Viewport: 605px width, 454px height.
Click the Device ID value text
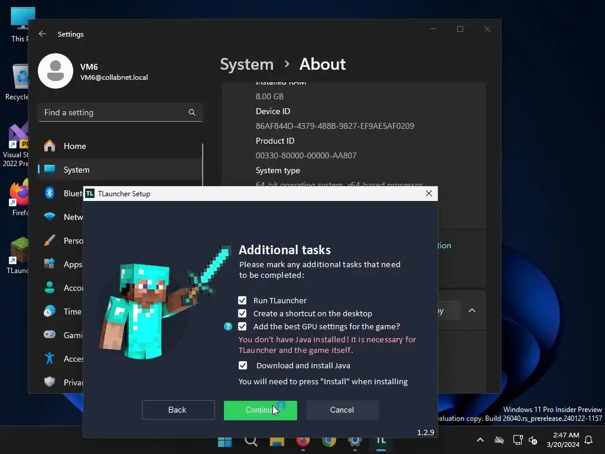pyautogui.click(x=334, y=126)
